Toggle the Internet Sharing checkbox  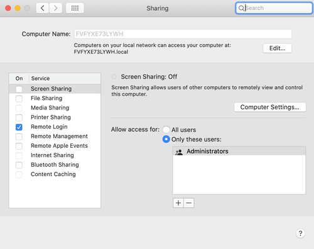point(19,155)
